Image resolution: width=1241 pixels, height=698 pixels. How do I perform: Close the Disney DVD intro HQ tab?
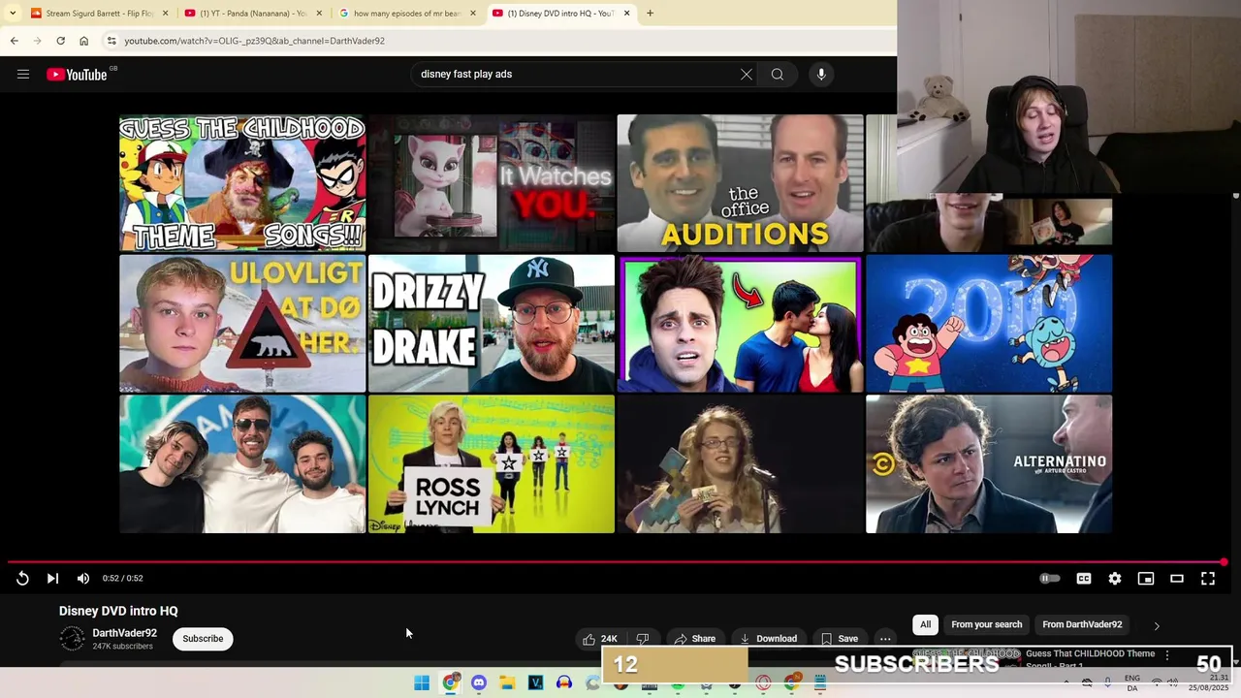pyautogui.click(x=626, y=14)
